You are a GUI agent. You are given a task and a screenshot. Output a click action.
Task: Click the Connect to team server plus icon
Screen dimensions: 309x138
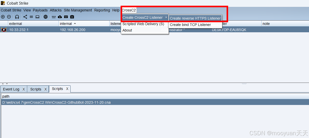[3, 17]
